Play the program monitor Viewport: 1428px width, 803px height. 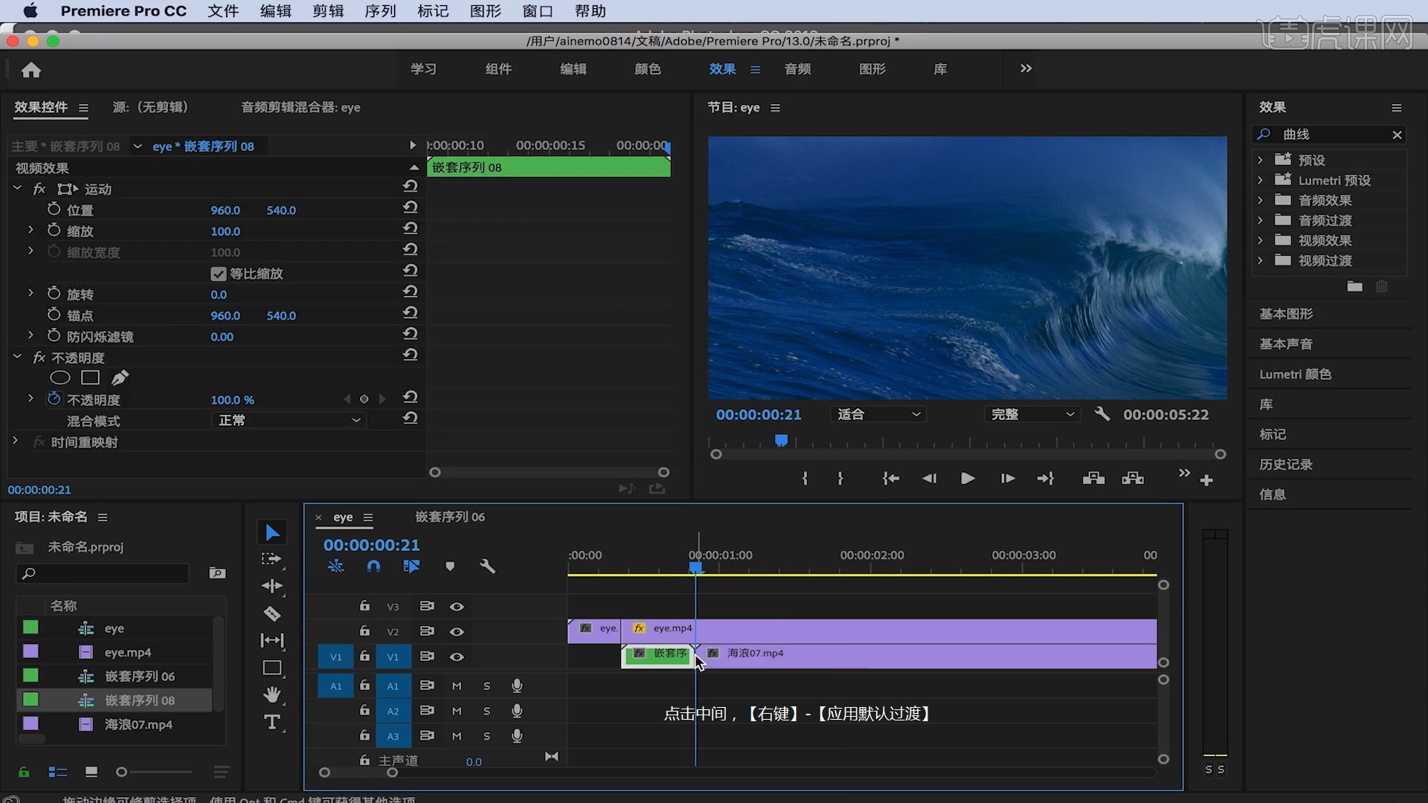point(968,479)
